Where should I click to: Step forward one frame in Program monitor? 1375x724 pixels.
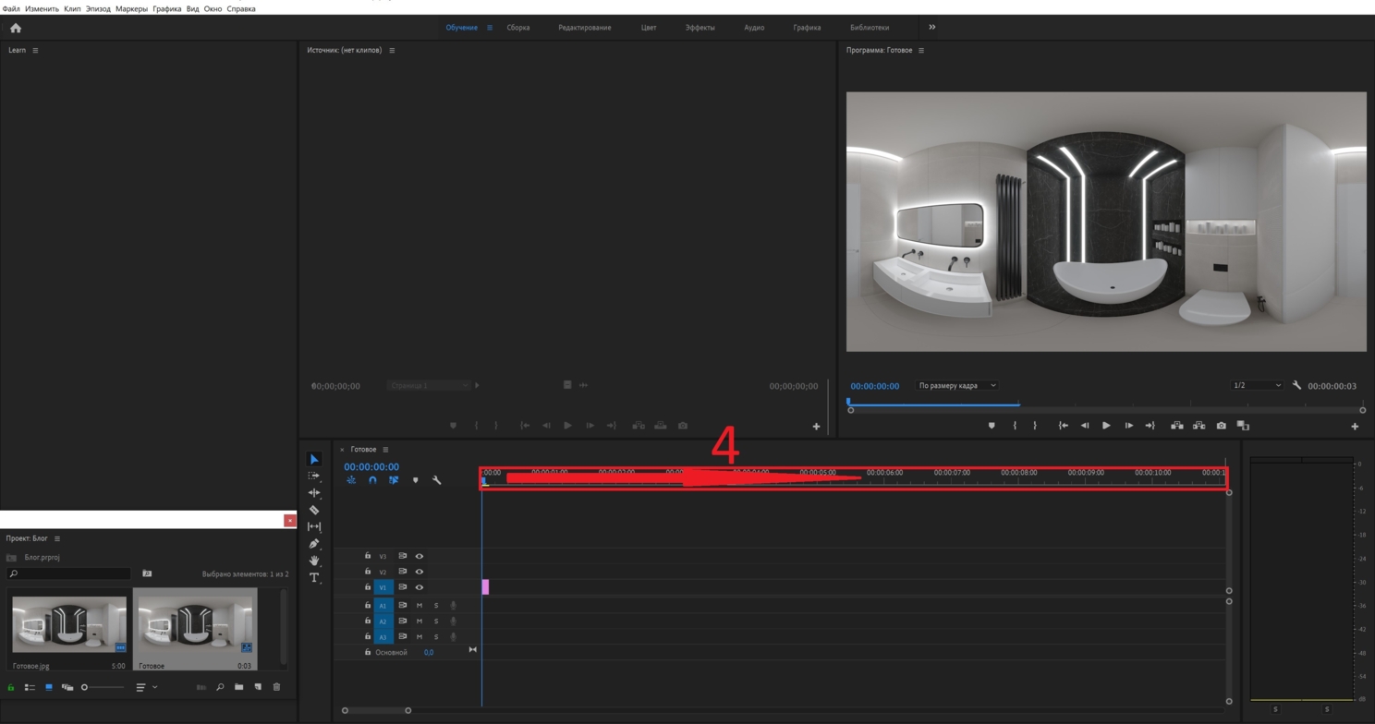tap(1128, 426)
